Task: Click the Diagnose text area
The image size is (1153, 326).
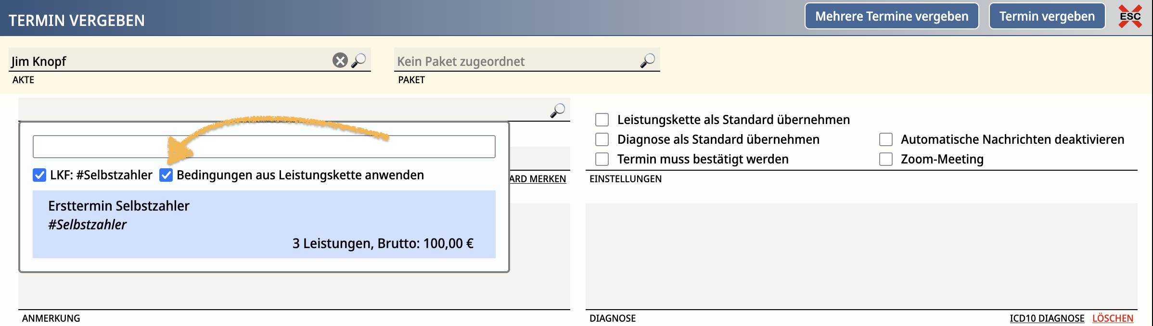Action: [x=861, y=256]
